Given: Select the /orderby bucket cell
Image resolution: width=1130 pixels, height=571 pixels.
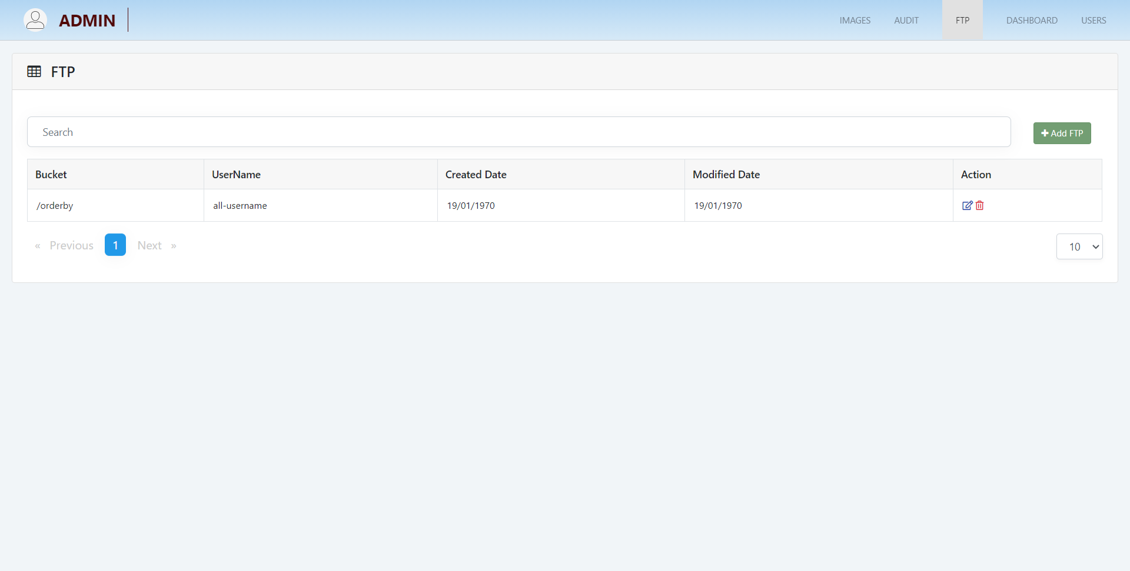Looking at the screenshot, I should pyautogui.click(x=55, y=206).
